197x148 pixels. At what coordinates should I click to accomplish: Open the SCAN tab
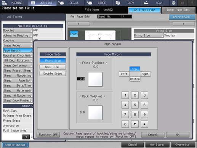tap(155, 3)
